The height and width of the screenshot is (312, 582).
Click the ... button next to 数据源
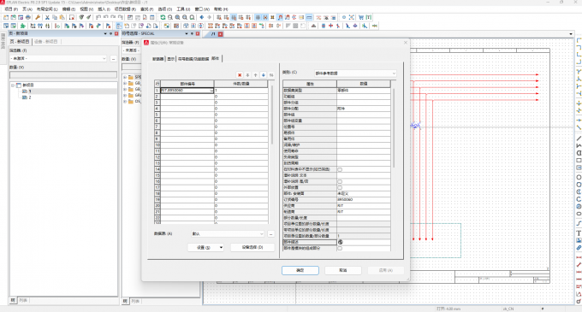point(271,234)
